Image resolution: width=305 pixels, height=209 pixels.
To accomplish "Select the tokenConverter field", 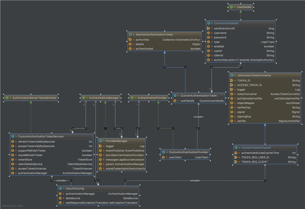I will [265, 94].
